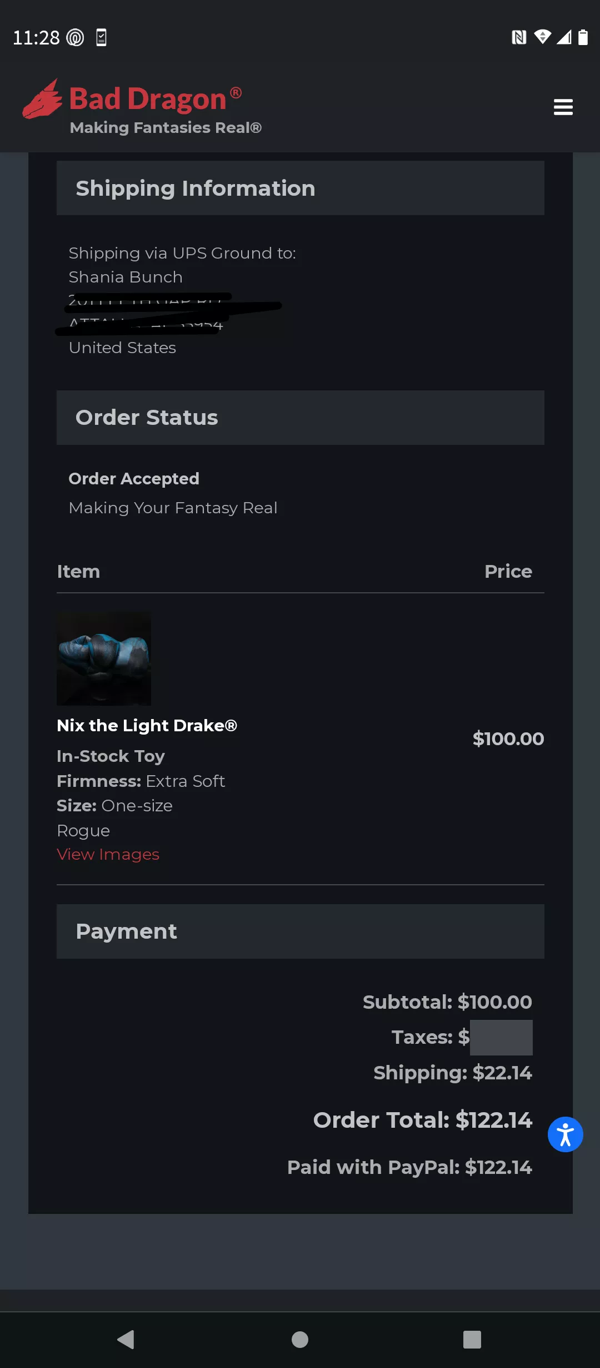Viewport: 600px width, 1368px height.
Task: Click the Order Total amount line
Action: pyautogui.click(x=422, y=1120)
